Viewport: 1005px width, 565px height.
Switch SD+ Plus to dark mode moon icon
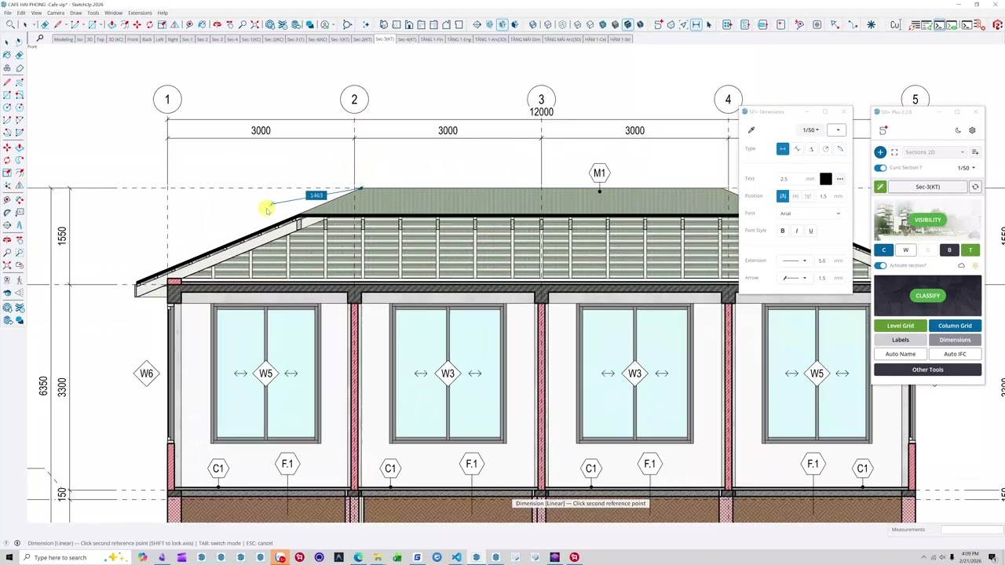958,130
